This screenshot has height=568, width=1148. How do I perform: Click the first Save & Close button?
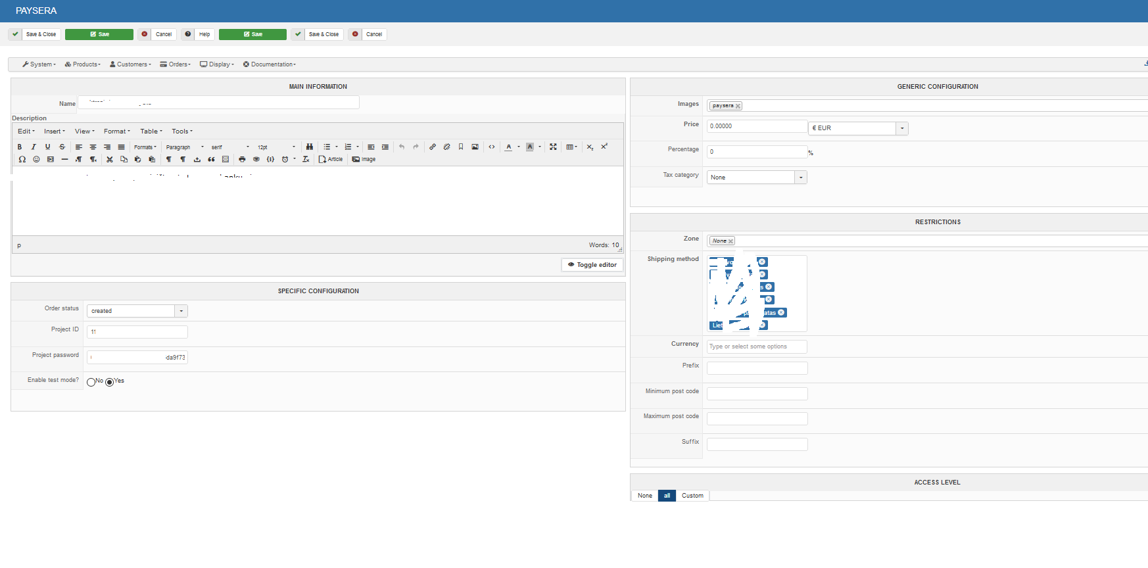(x=35, y=34)
